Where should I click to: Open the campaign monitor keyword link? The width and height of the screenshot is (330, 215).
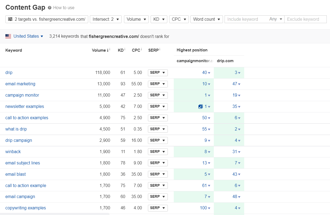(22, 95)
